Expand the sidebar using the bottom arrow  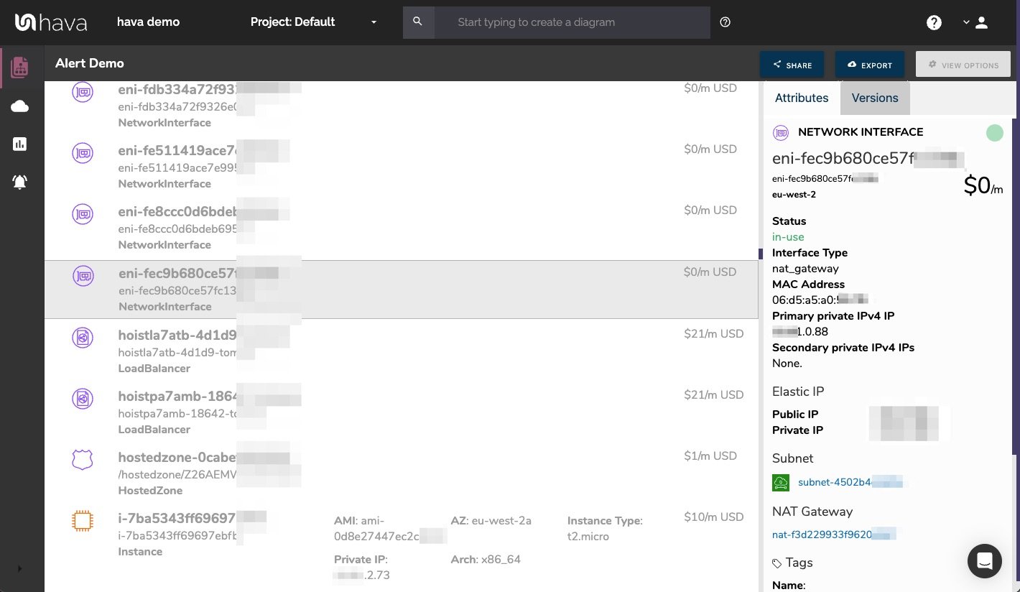tap(20, 568)
